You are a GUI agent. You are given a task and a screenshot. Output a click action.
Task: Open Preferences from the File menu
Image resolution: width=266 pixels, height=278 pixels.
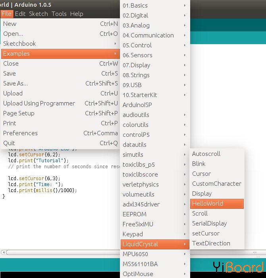(60, 133)
